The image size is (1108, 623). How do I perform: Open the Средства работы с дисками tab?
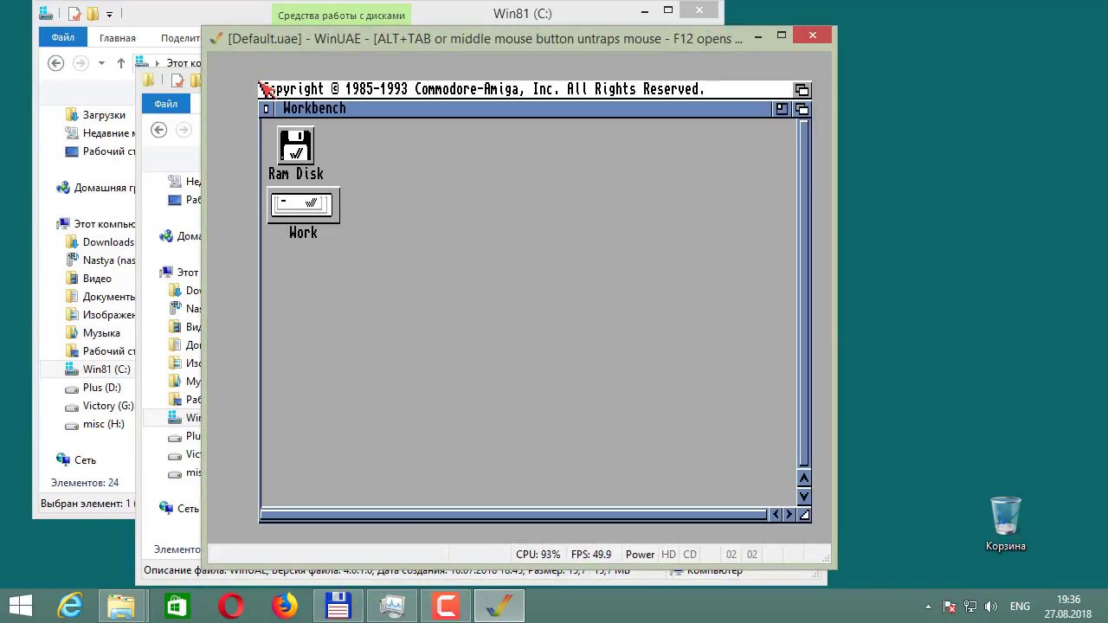point(341,15)
